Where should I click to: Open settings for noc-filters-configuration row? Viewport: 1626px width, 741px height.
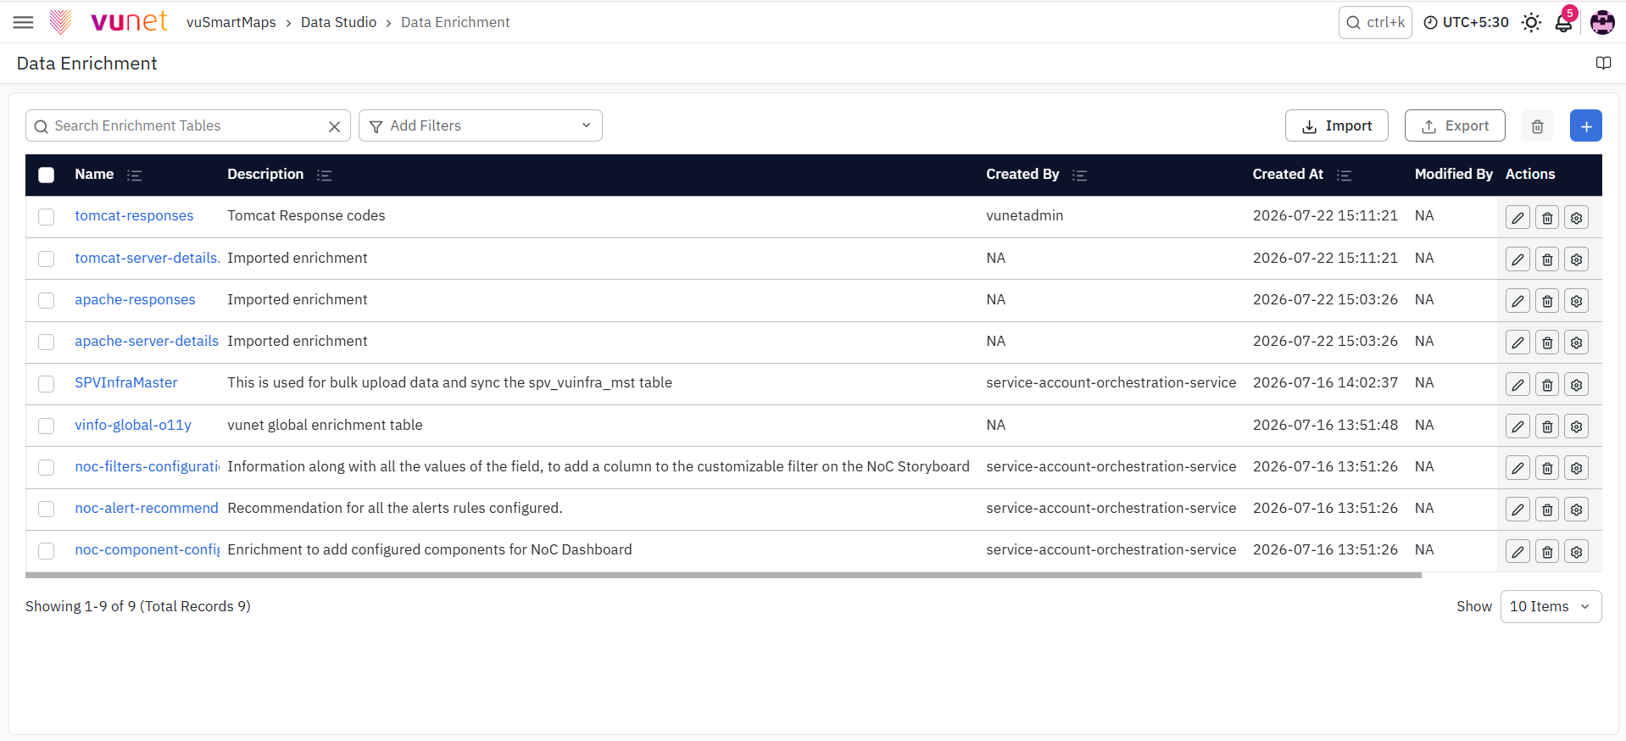click(1576, 468)
